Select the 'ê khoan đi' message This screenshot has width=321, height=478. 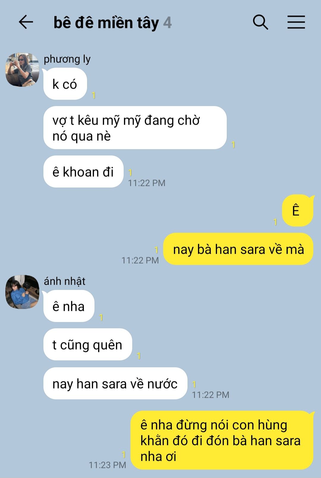pos(83,172)
